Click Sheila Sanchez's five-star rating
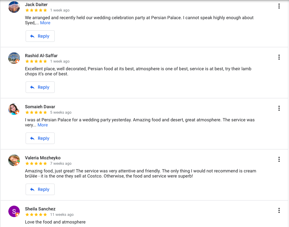 36,215
